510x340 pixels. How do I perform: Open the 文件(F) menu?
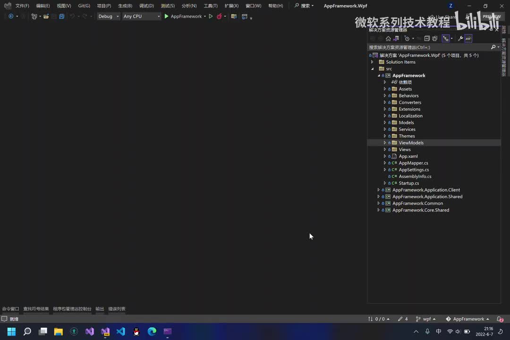pos(22,6)
